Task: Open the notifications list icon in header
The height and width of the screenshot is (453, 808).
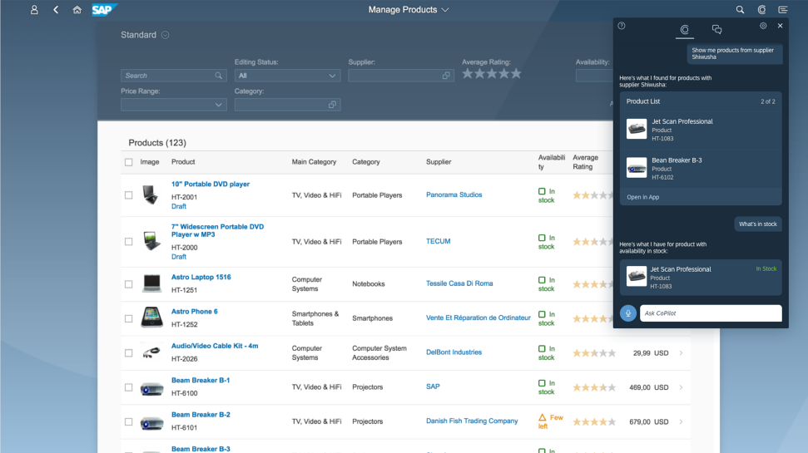Action: 783,10
